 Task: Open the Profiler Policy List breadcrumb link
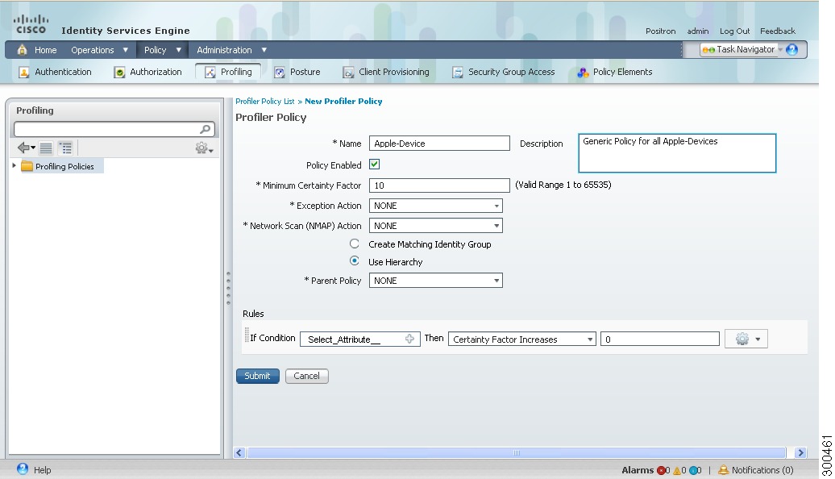tap(264, 102)
